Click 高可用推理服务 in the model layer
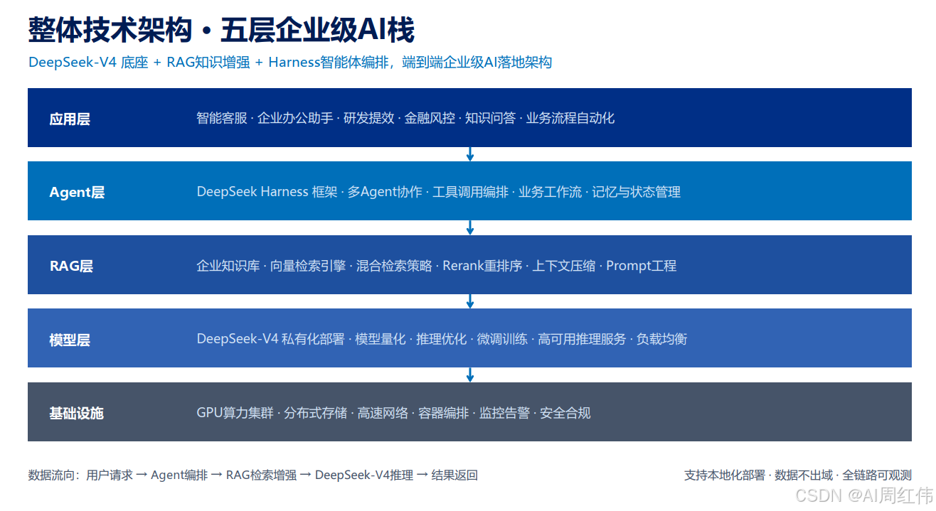 [x=582, y=339]
